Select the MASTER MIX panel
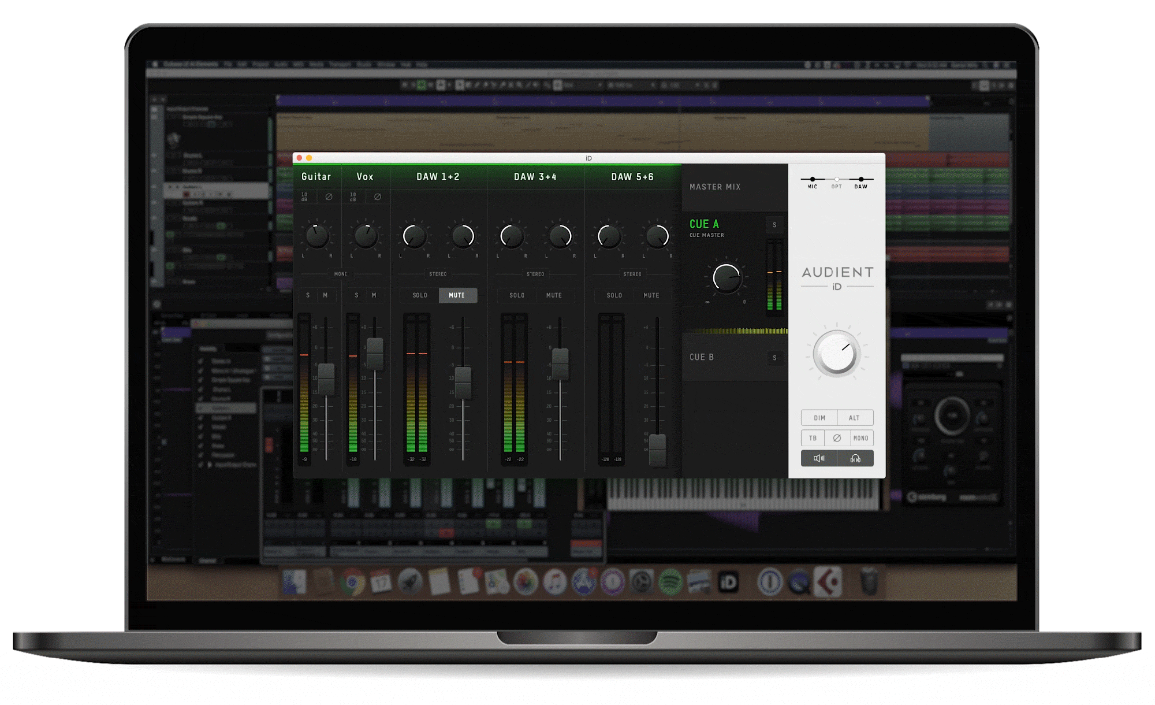This screenshot has height=705, width=1155. pyautogui.click(x=735, y=187)
